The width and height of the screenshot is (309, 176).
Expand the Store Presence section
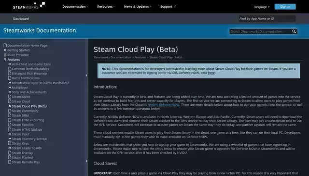tap(5, 54)
